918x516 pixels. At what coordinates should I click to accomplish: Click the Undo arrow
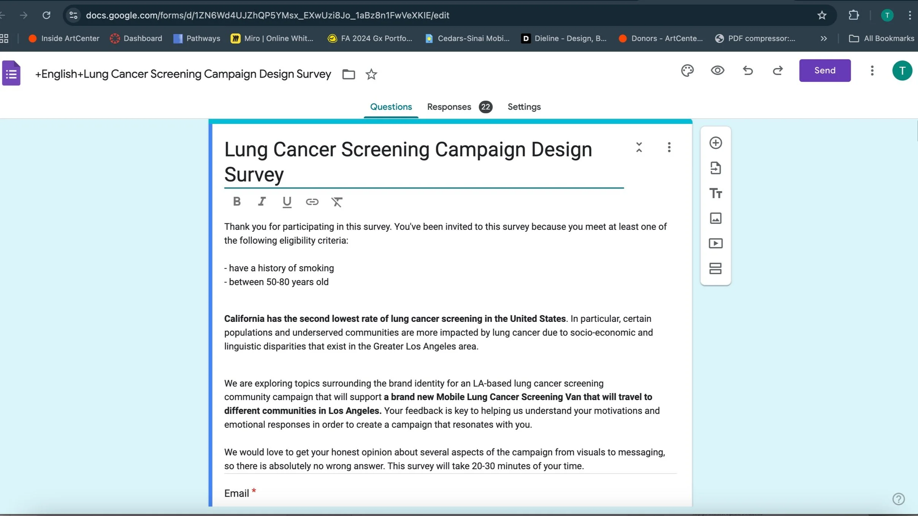click(748, 71)
